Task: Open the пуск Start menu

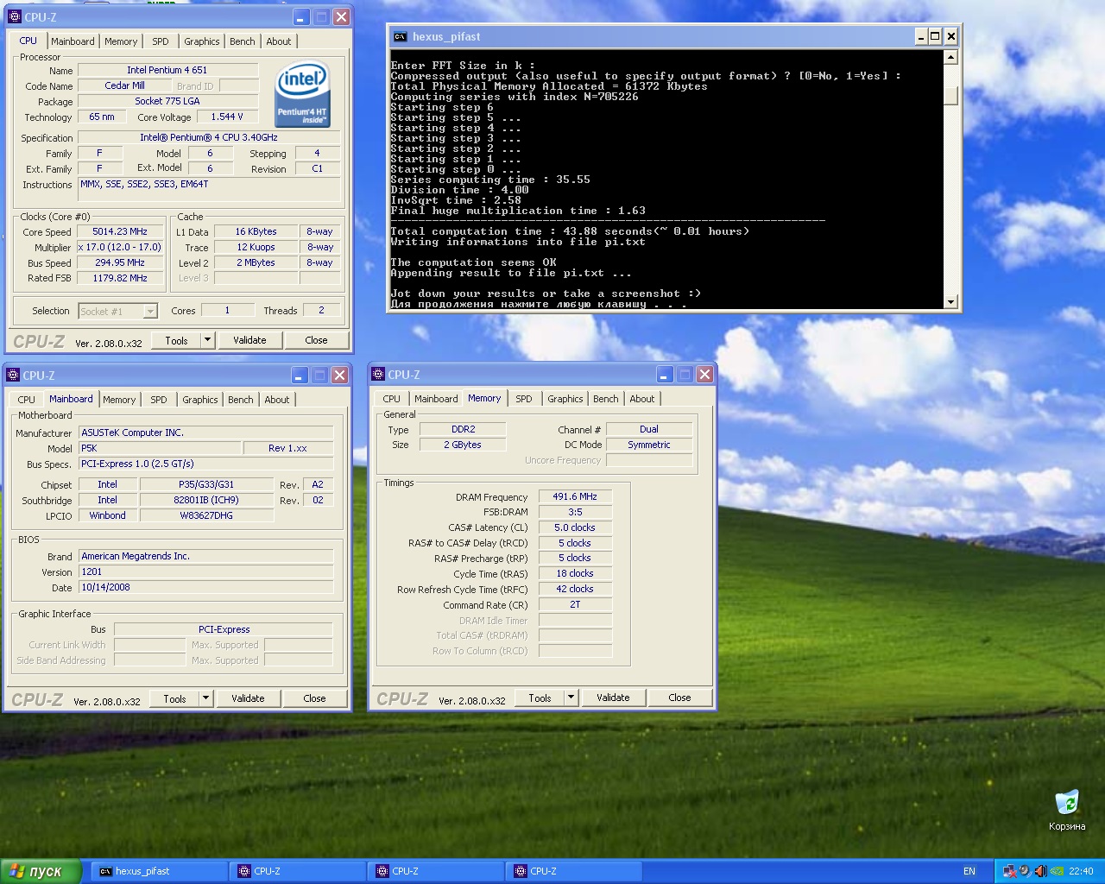Action: pos(41,871)
